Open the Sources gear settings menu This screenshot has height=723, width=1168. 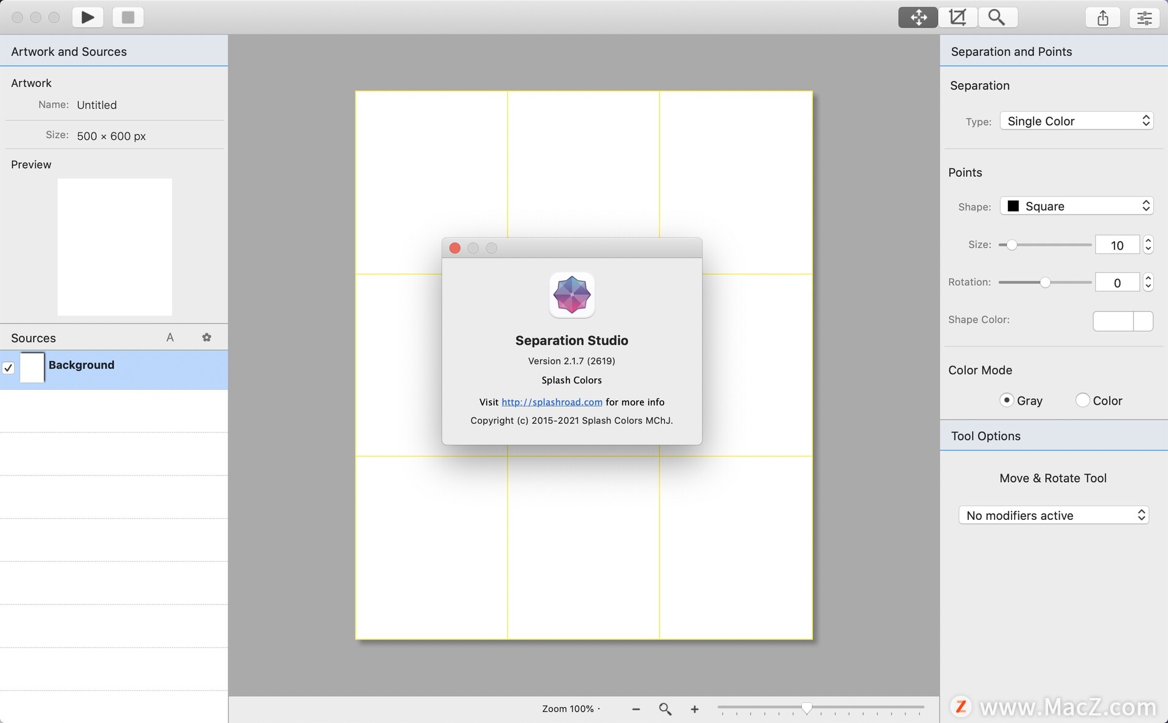pyautogui.click(x=207, y=337)
